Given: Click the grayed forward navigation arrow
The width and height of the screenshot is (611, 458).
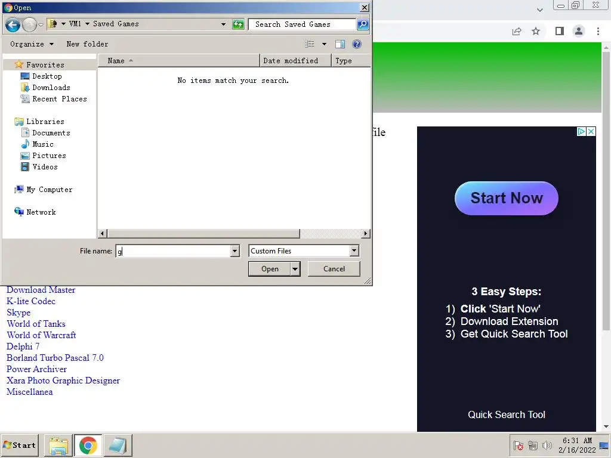Looking at the screenshot, I should click(x=29, y=25).
